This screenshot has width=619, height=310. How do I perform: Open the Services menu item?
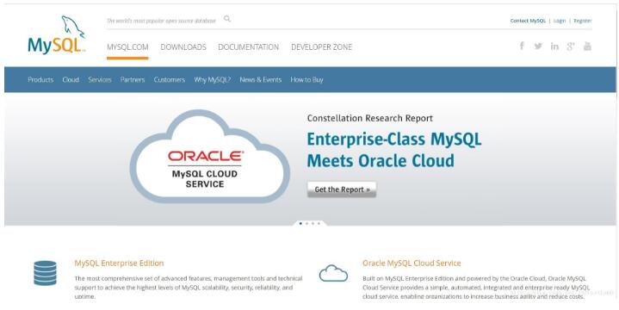coord(100,80)
